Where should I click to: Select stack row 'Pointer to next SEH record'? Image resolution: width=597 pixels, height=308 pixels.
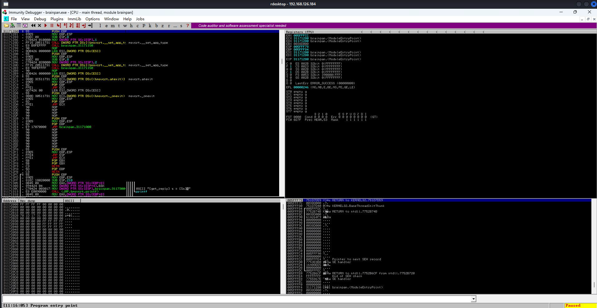pos(439,259)
